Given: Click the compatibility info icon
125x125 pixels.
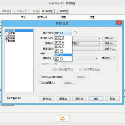Looking at the screenshot, I should [x=75, y=33].
